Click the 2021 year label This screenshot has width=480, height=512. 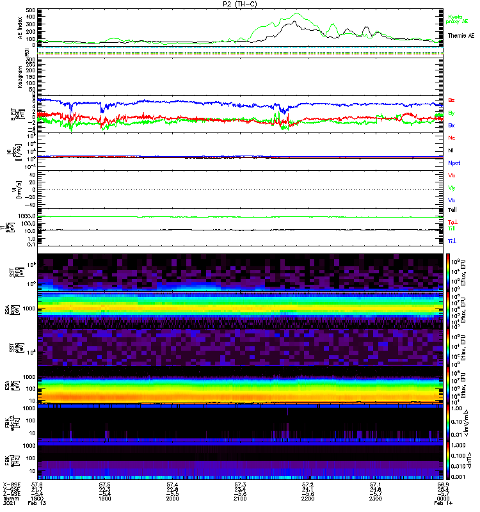click(9, 503)
